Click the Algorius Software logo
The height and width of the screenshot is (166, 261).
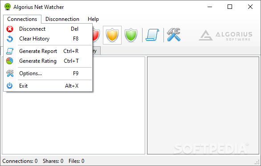[x=226, y=35]
